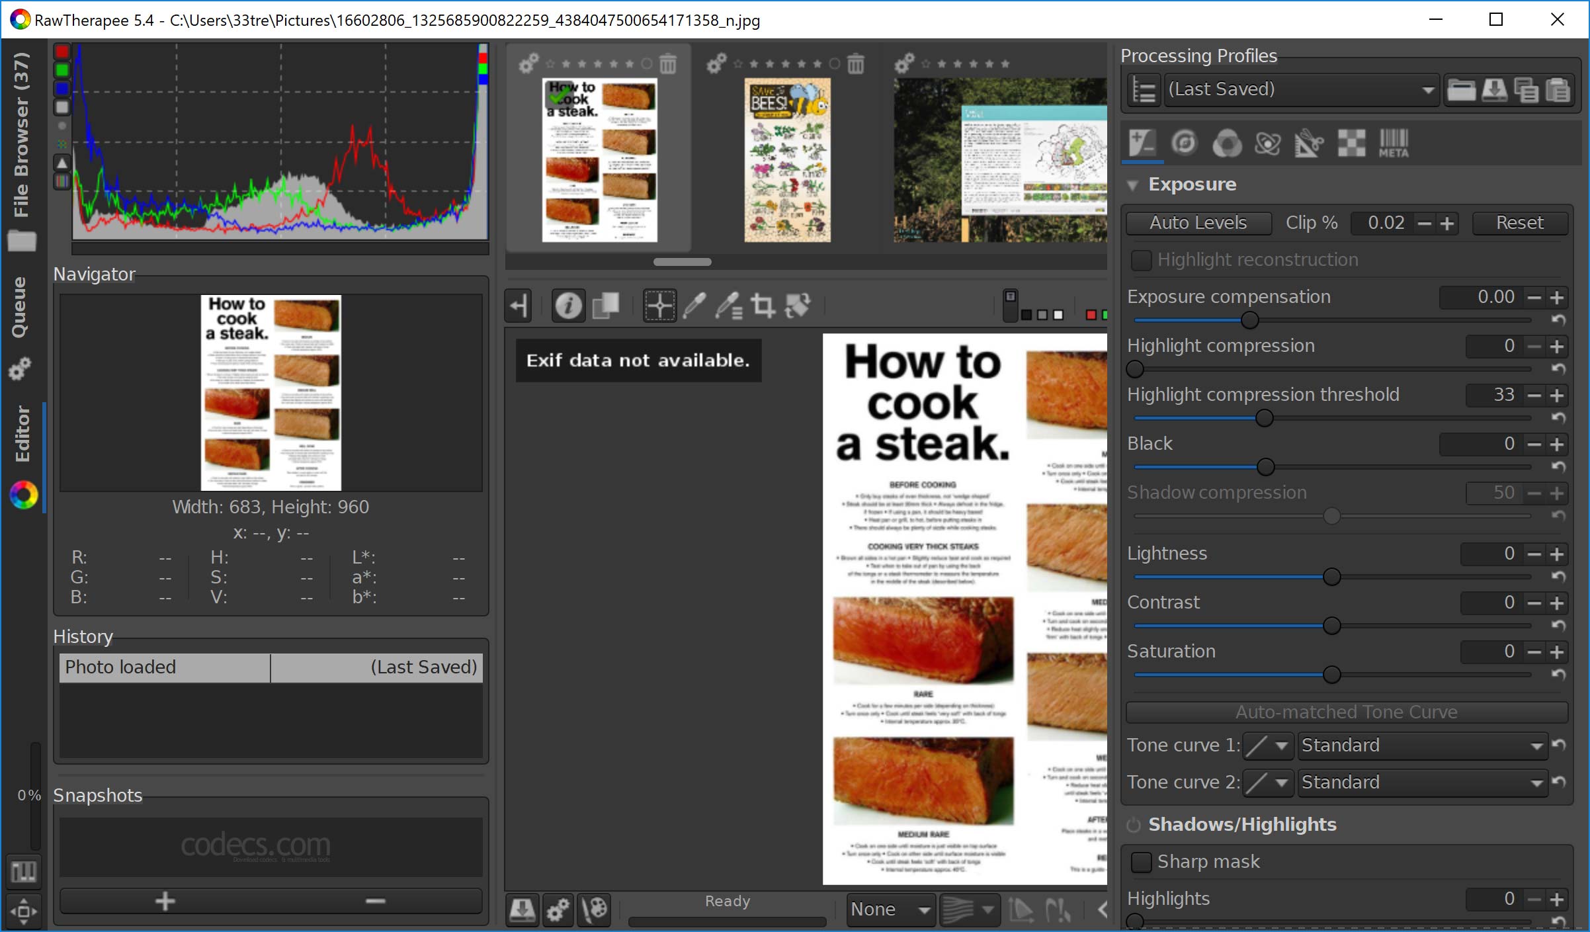
Task: Open the Wavelet tools tab
Action: (1267, 143)
